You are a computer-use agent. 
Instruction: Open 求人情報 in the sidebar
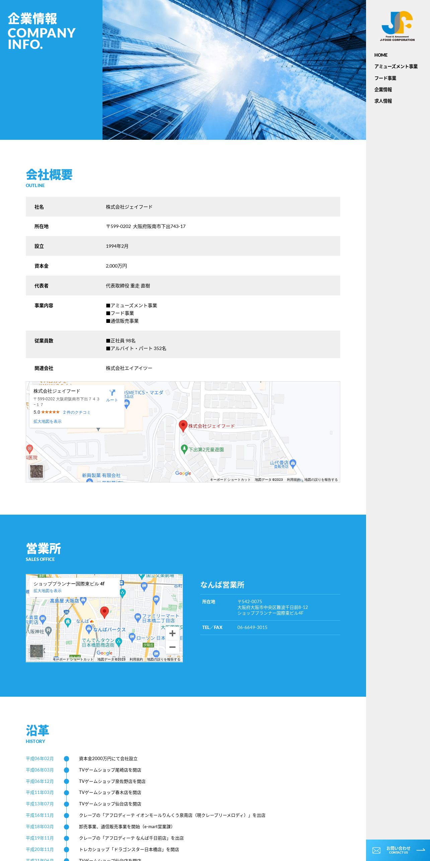[383, 101]
